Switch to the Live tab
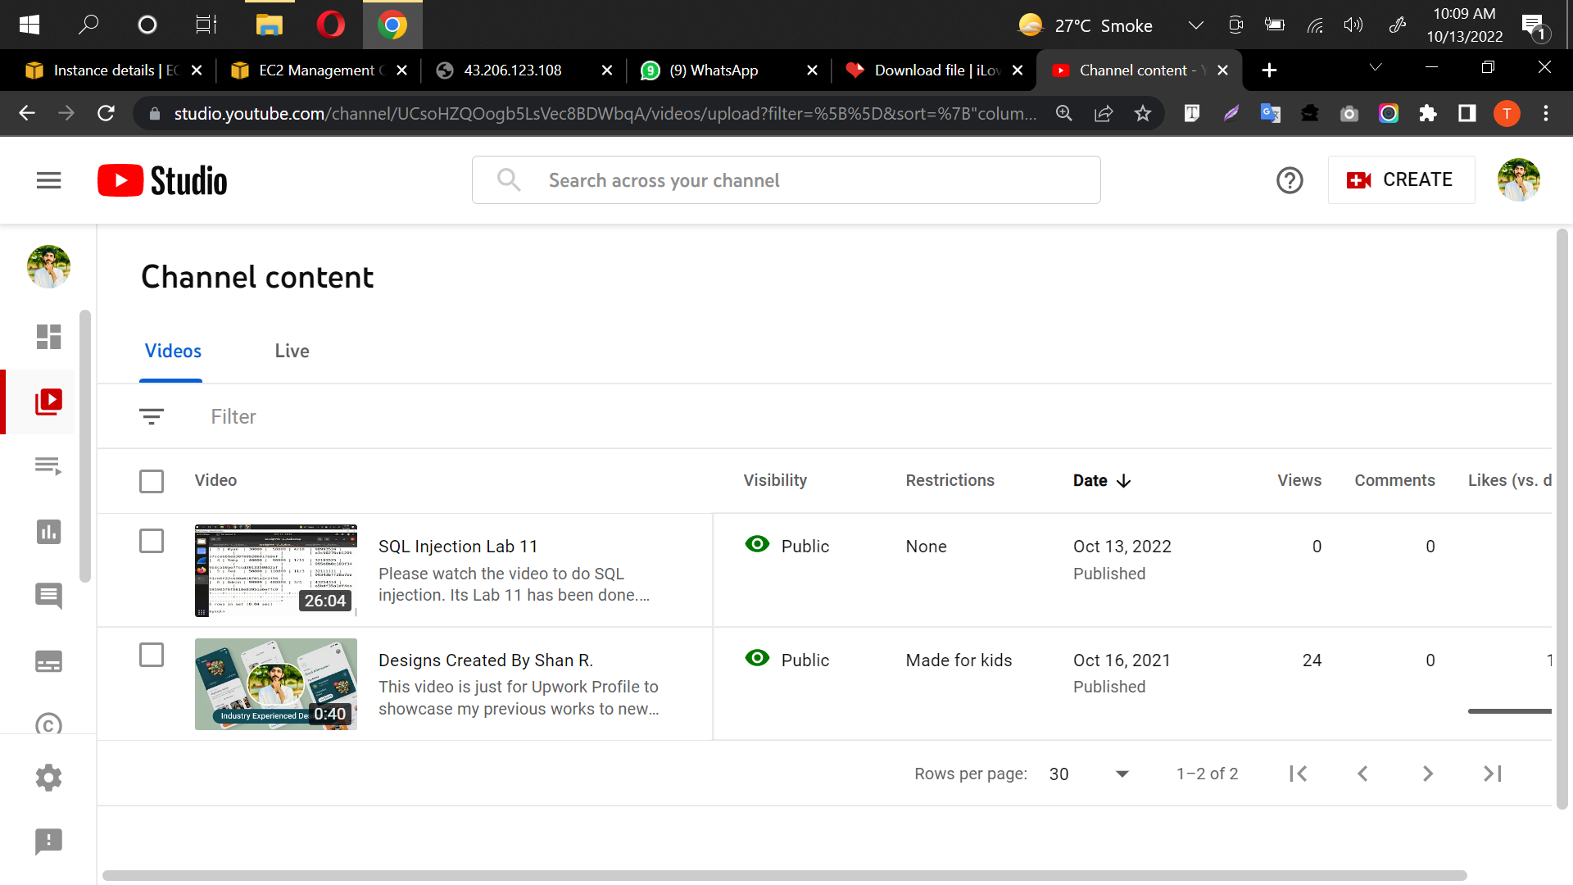 click(292, 351)
